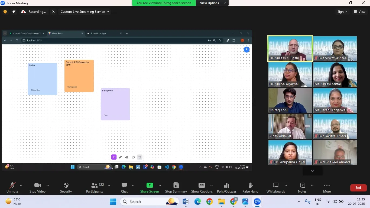Expand audio options arrow beside Unmute
370x208 pixels.
(21, 185)
